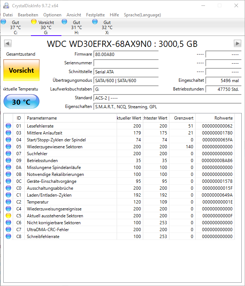Viewport: 245px width, 286px height.
Task: Click status orb for Betriebsstunden attribute row
Action: coord(8,160)
